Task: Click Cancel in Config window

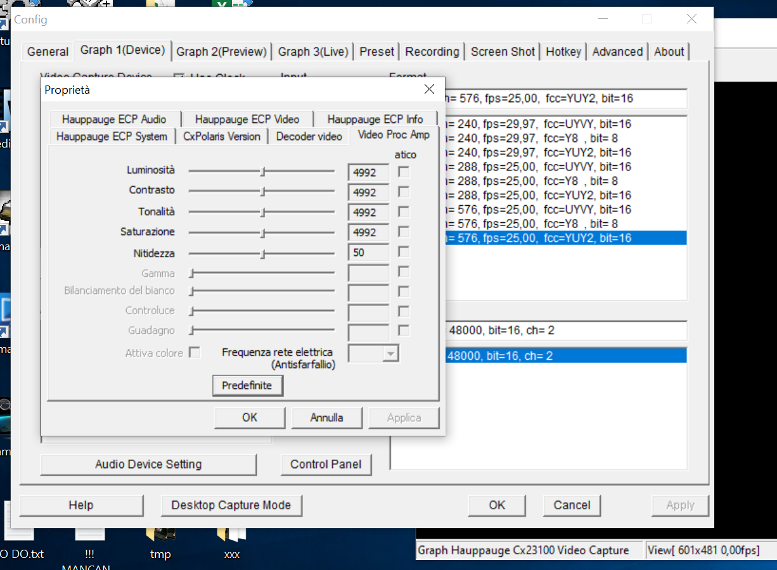Action: coord(572,505)
